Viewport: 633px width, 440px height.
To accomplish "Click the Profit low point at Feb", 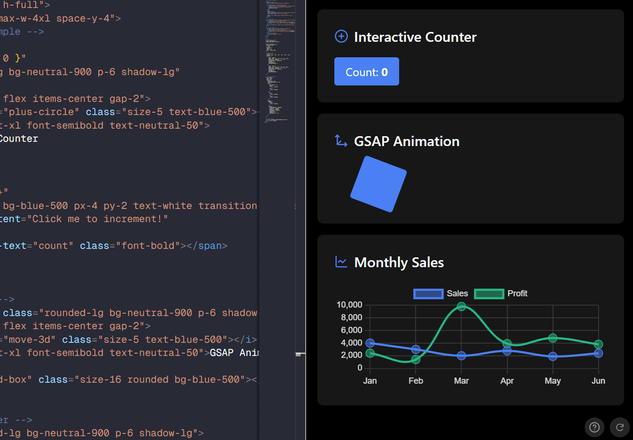I will pos(416,359).
